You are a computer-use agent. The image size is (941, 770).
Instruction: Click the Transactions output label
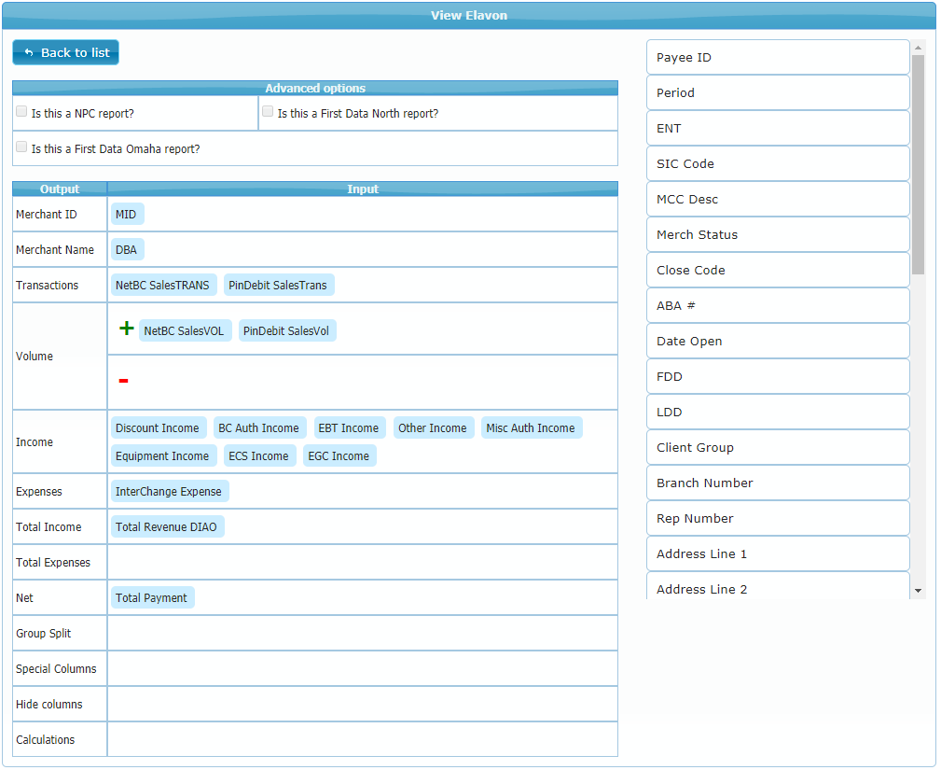click(48, 286)
